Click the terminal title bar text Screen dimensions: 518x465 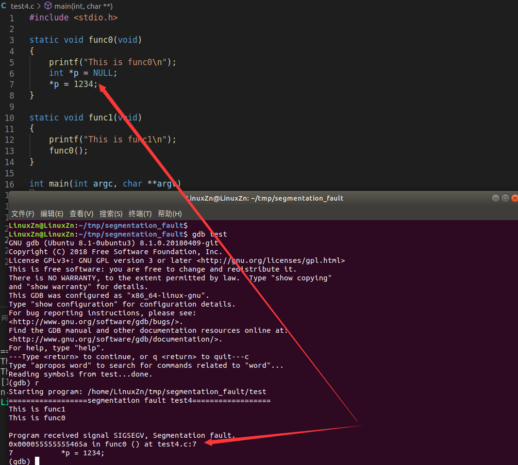[x=265, y=198]
